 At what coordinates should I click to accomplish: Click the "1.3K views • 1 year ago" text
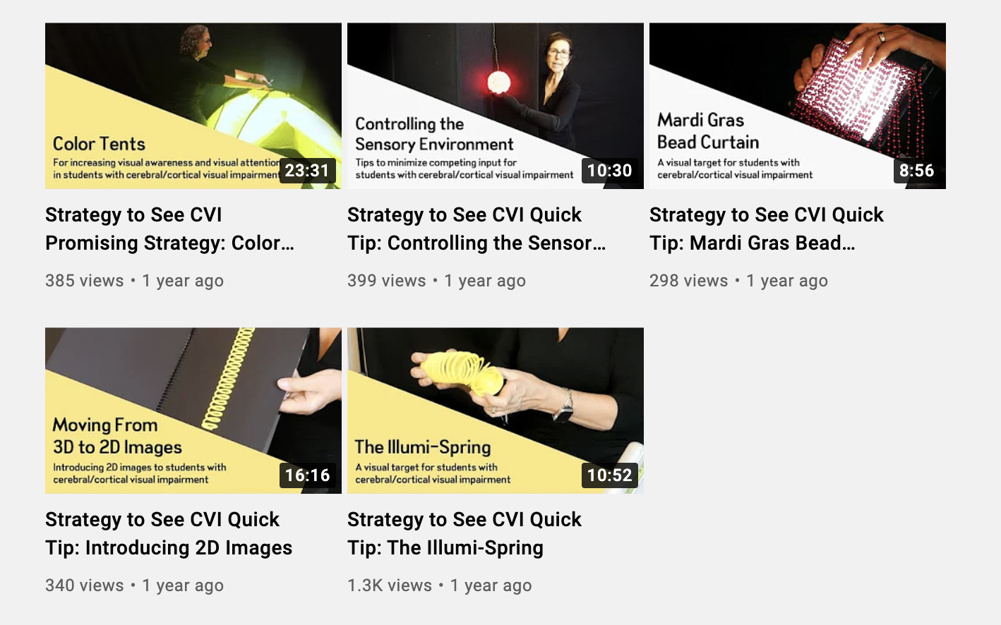point(440,585)
